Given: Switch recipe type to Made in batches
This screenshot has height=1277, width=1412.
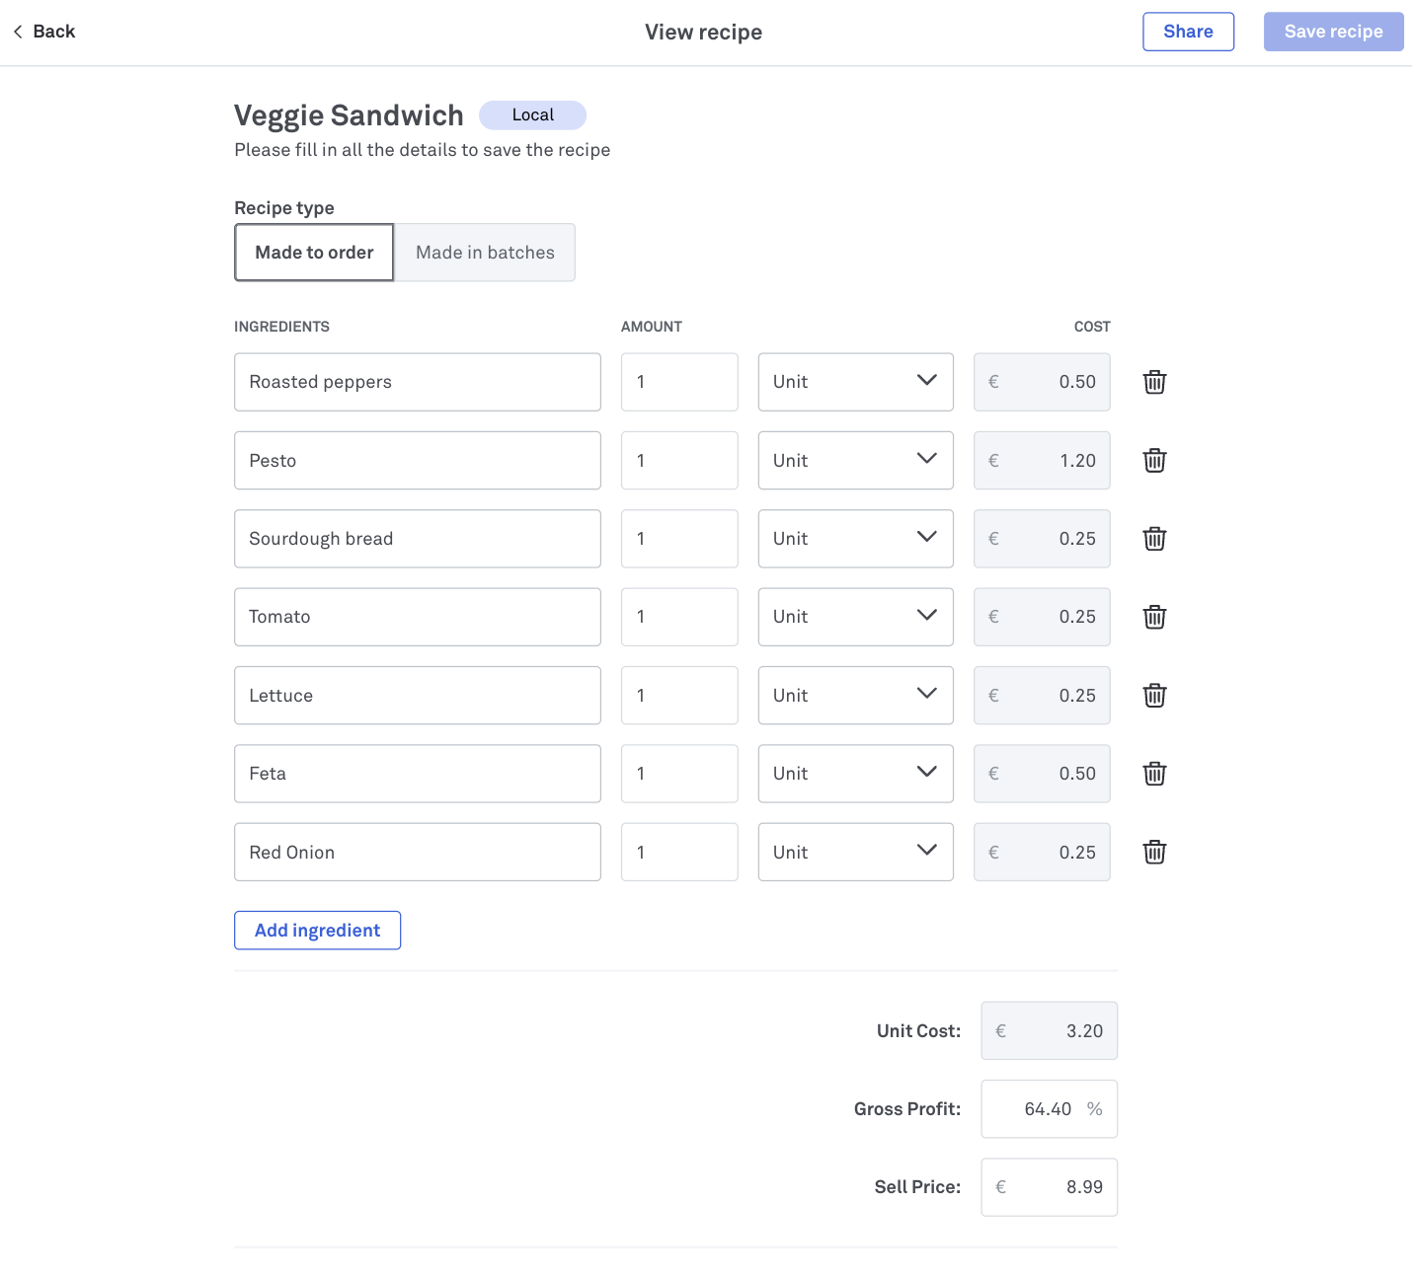Looking at the screenshot, I should [485, 253].
